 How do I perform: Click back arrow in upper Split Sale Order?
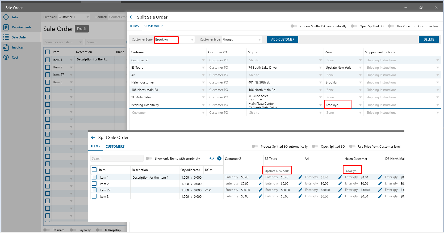coord(132,17)
